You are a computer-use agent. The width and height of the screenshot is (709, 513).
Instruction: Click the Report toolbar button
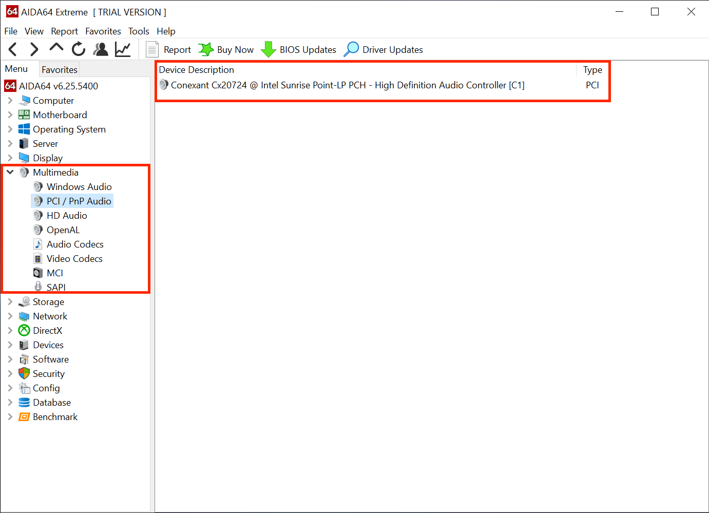(x=169, y=50)
